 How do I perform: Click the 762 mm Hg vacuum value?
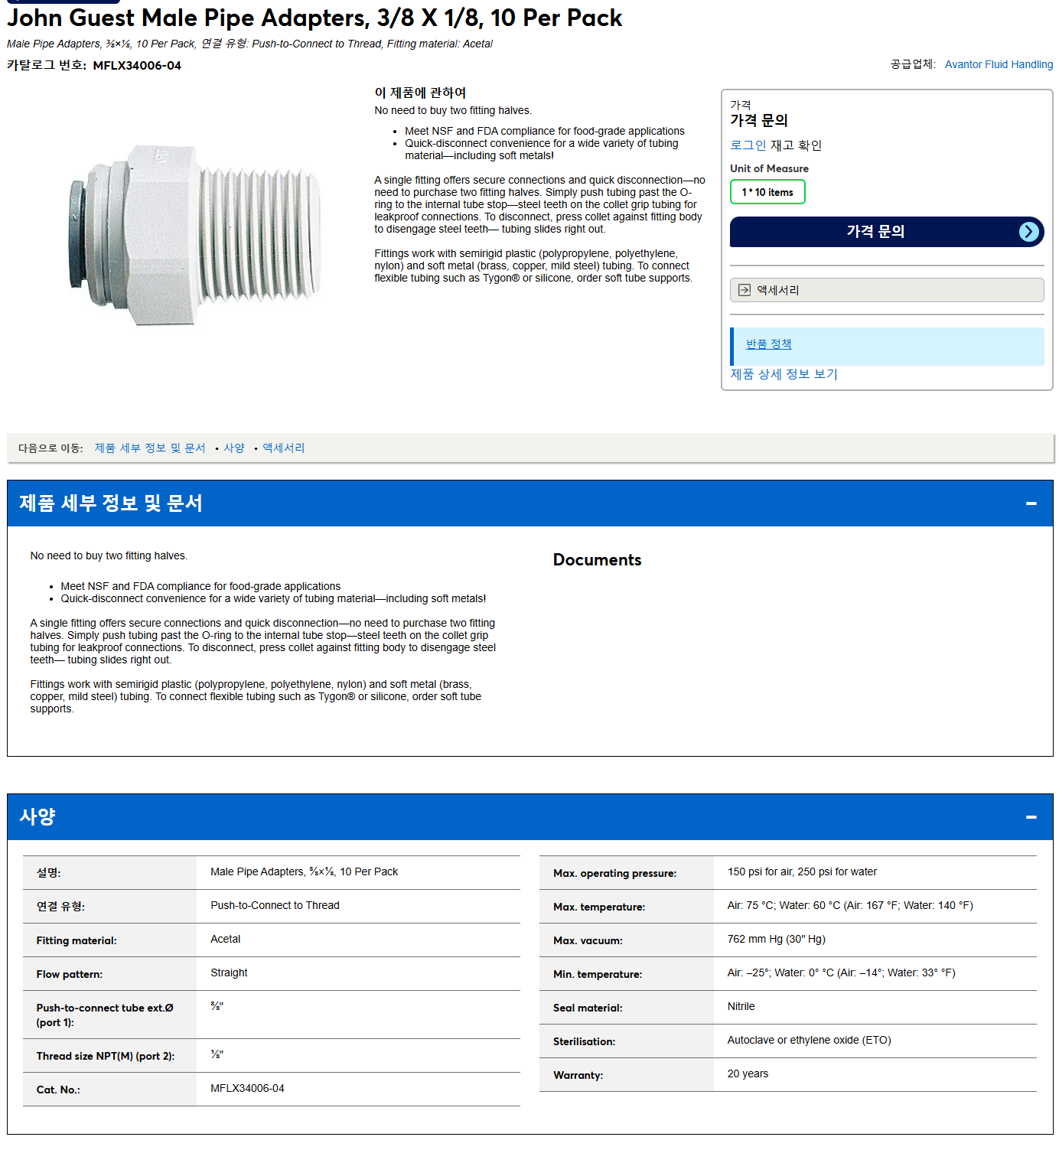pyautogui.click(x=776, y=939)
